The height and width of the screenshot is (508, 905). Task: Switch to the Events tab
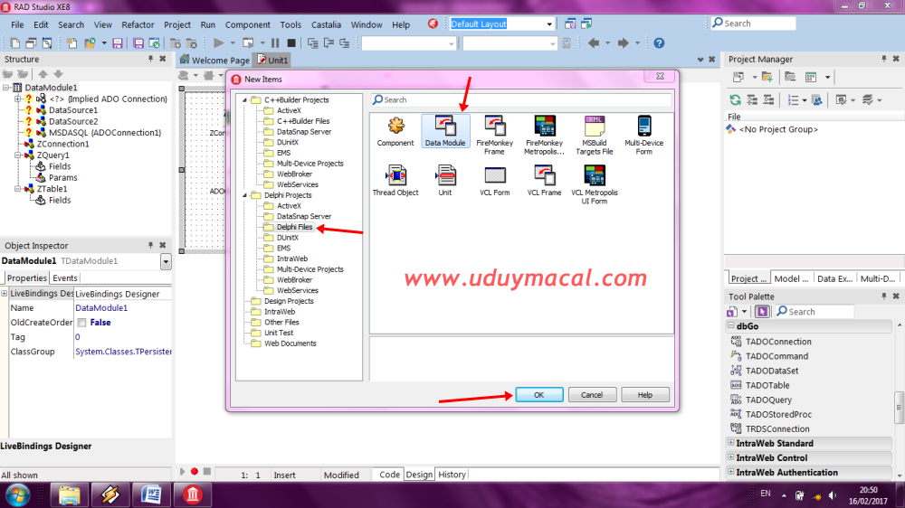(64, 278)
